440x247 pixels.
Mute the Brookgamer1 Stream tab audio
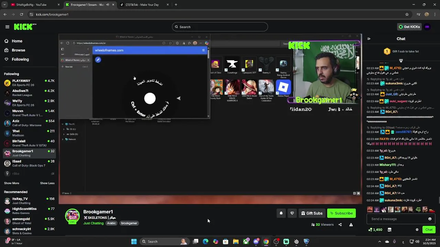pos(108,5)
